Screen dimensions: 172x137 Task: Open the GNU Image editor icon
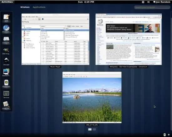pos(6,51)
